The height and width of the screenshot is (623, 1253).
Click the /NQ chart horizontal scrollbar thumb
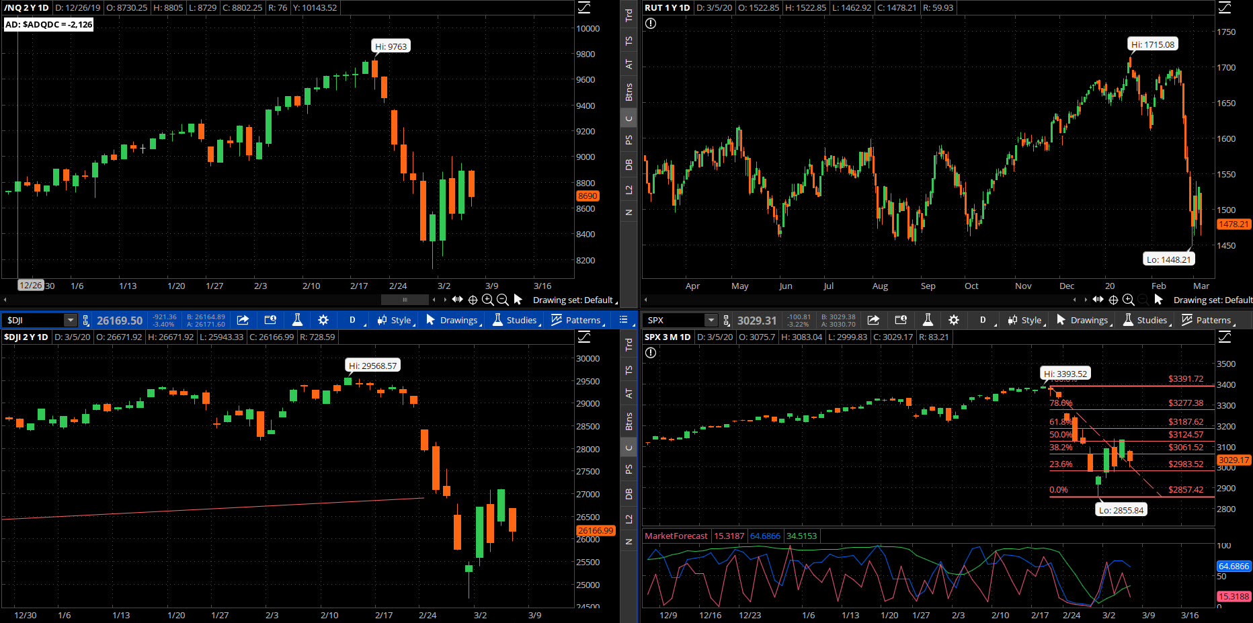tap(405, 300)
